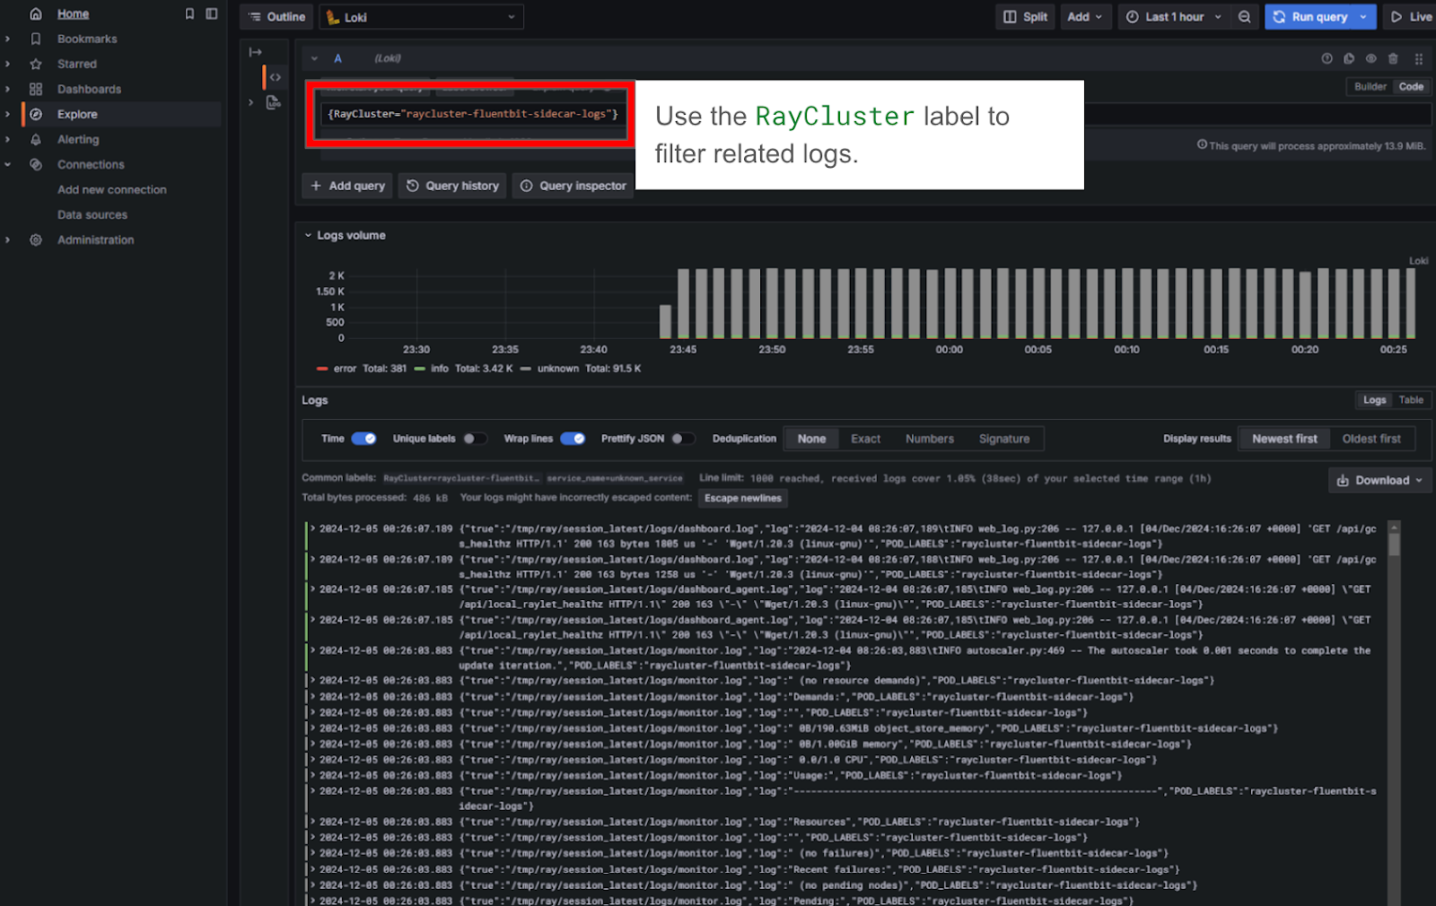Select Signature deduplication
1436x906 pixels.
click(x=1003, y=439)
